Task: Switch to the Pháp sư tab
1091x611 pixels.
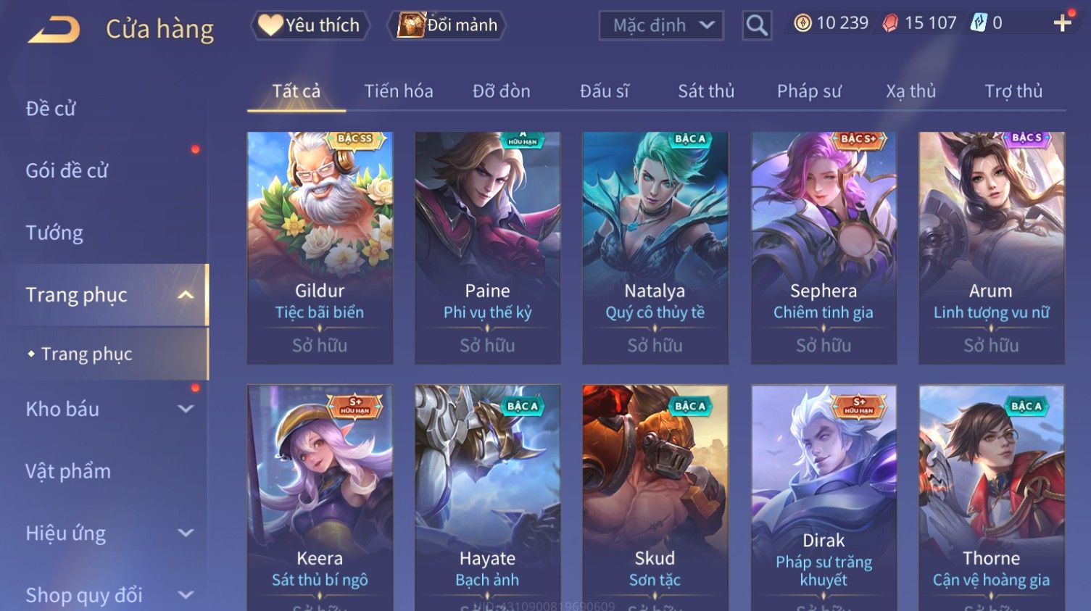Action: tap(809, 91)
